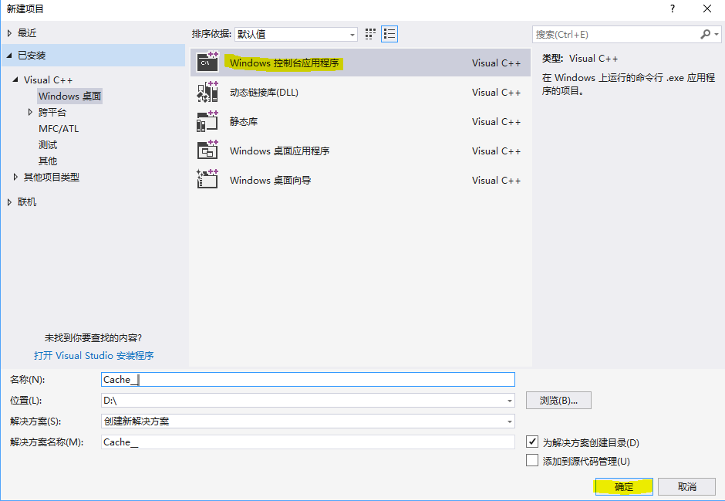Click the 取消 button
Image resolution: width=725 pixels, height=501 pixels.
pyautogui.click(x=686, y=486)
